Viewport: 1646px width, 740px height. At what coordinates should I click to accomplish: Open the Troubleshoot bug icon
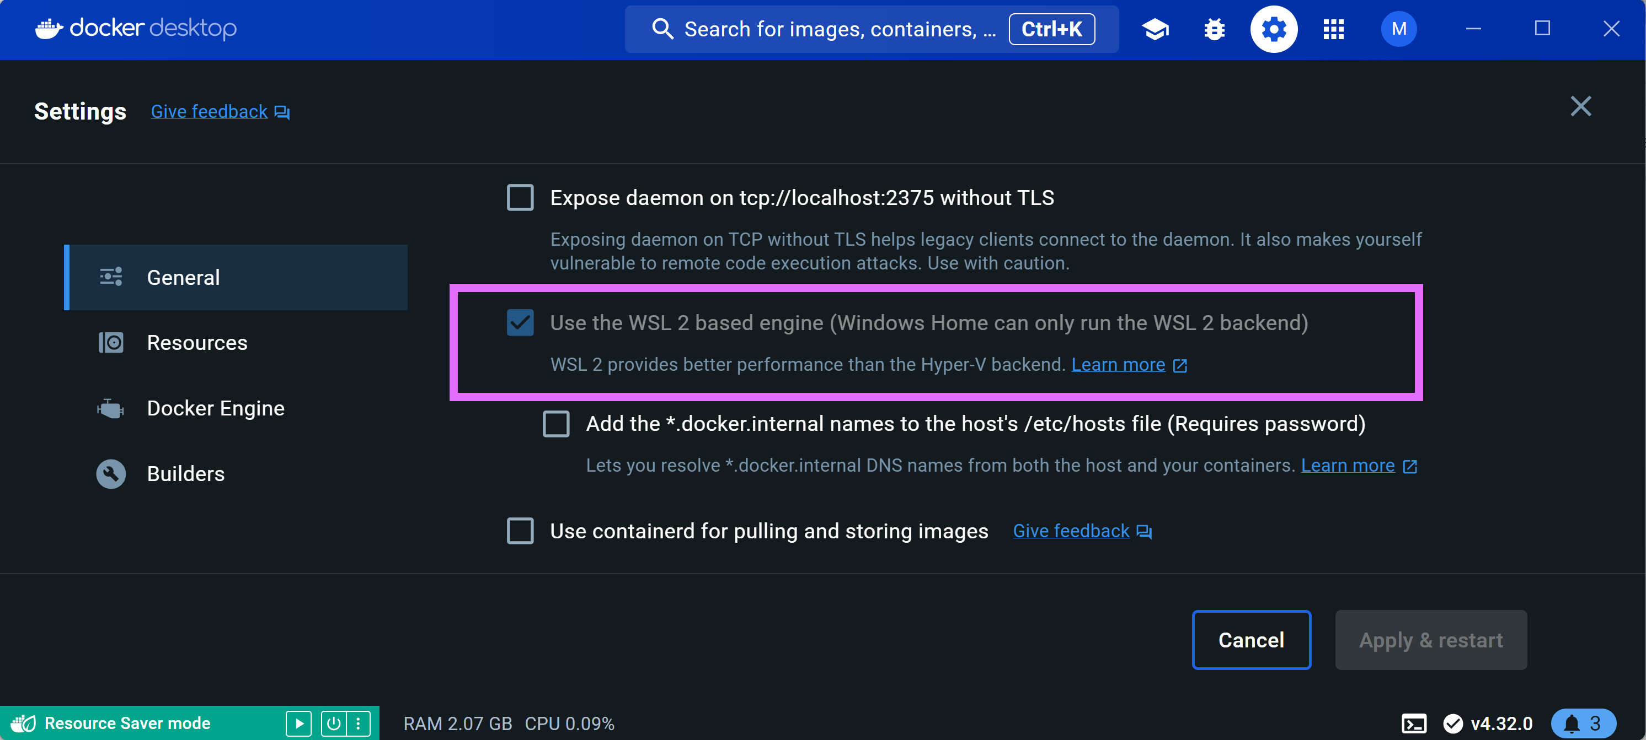tap(1214, 29)
